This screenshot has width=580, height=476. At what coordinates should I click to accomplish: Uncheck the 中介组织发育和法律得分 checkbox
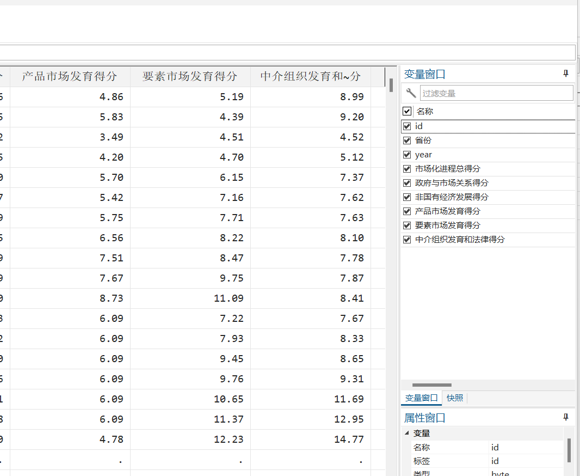tap(407, 240)
